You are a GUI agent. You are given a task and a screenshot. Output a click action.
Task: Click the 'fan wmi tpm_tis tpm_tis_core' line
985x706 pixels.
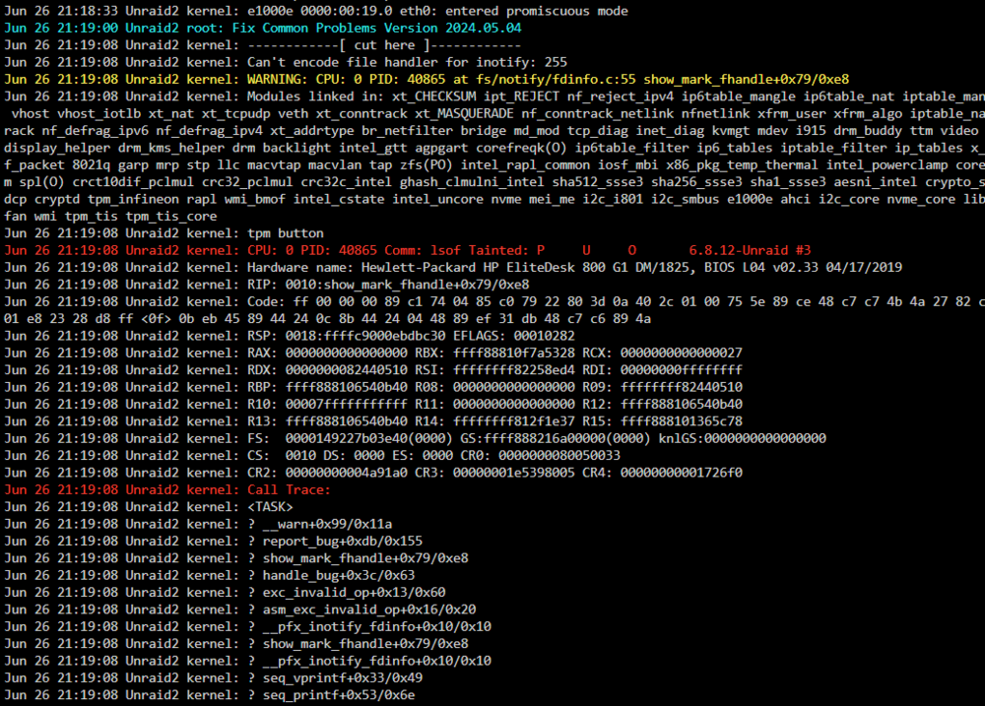[110, 216]
